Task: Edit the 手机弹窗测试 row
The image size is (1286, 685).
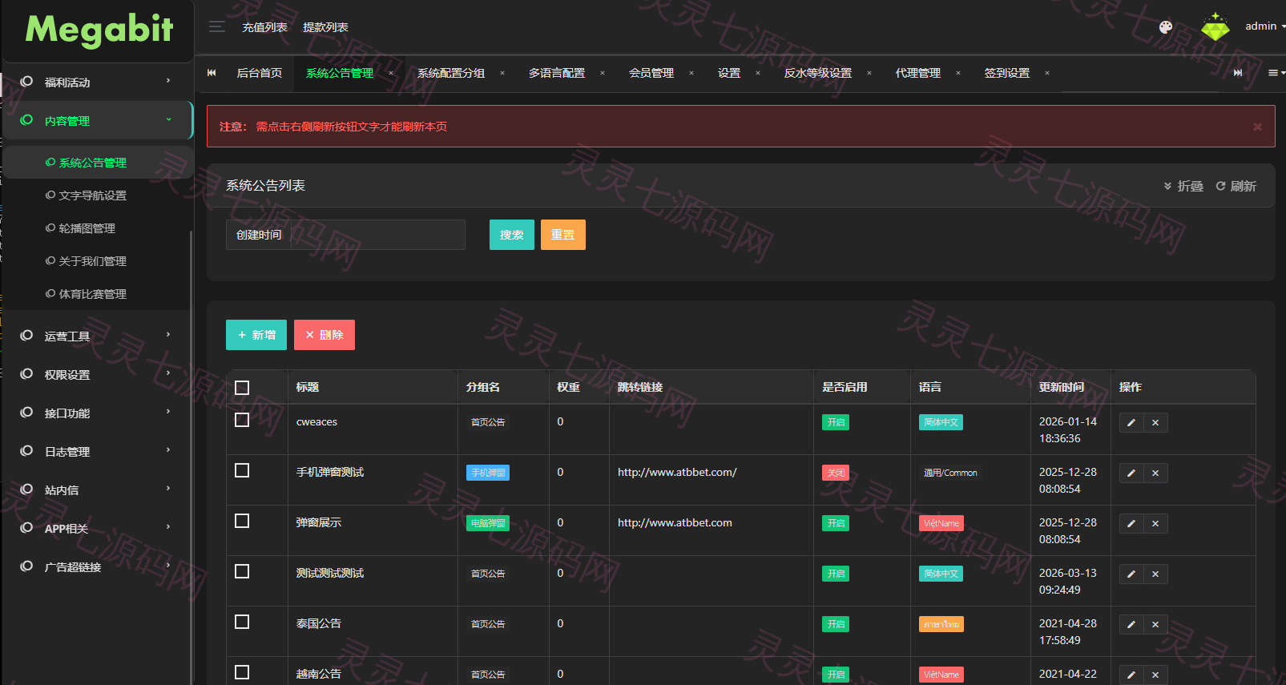Action: (1131, 473)
